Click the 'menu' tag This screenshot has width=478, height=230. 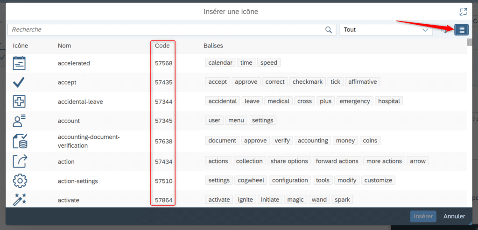click(x=236, y=120)
